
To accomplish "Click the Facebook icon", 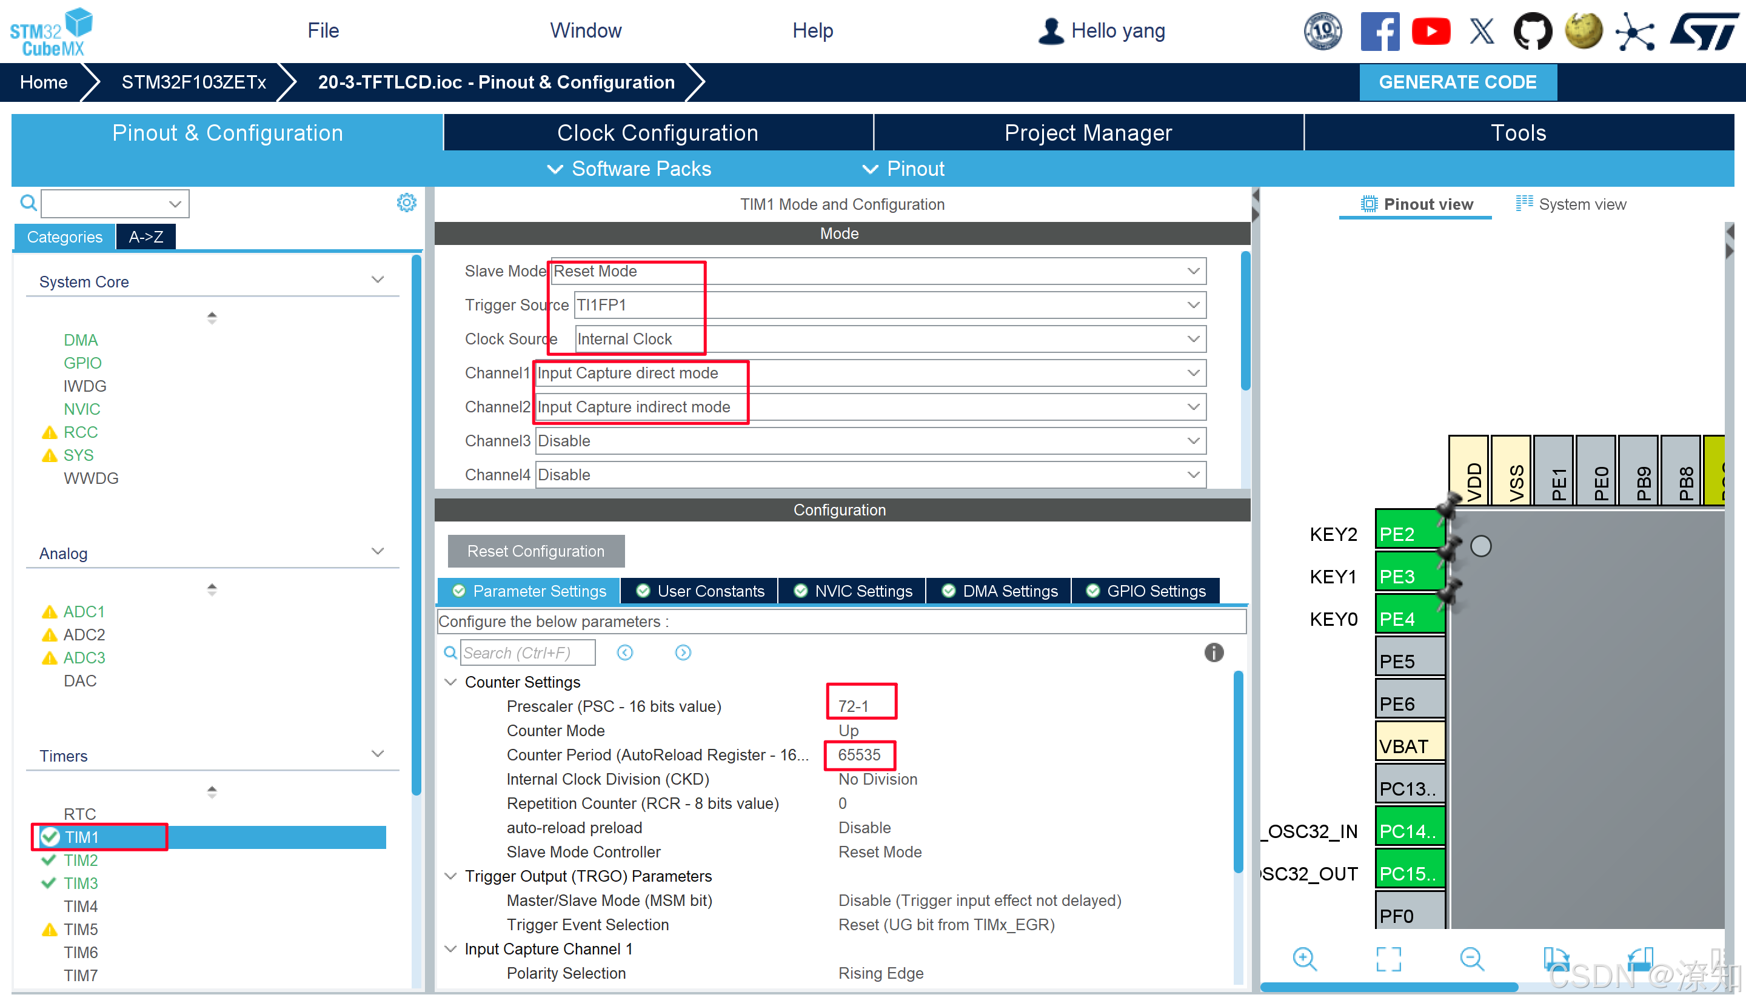I will point(1379,31).
